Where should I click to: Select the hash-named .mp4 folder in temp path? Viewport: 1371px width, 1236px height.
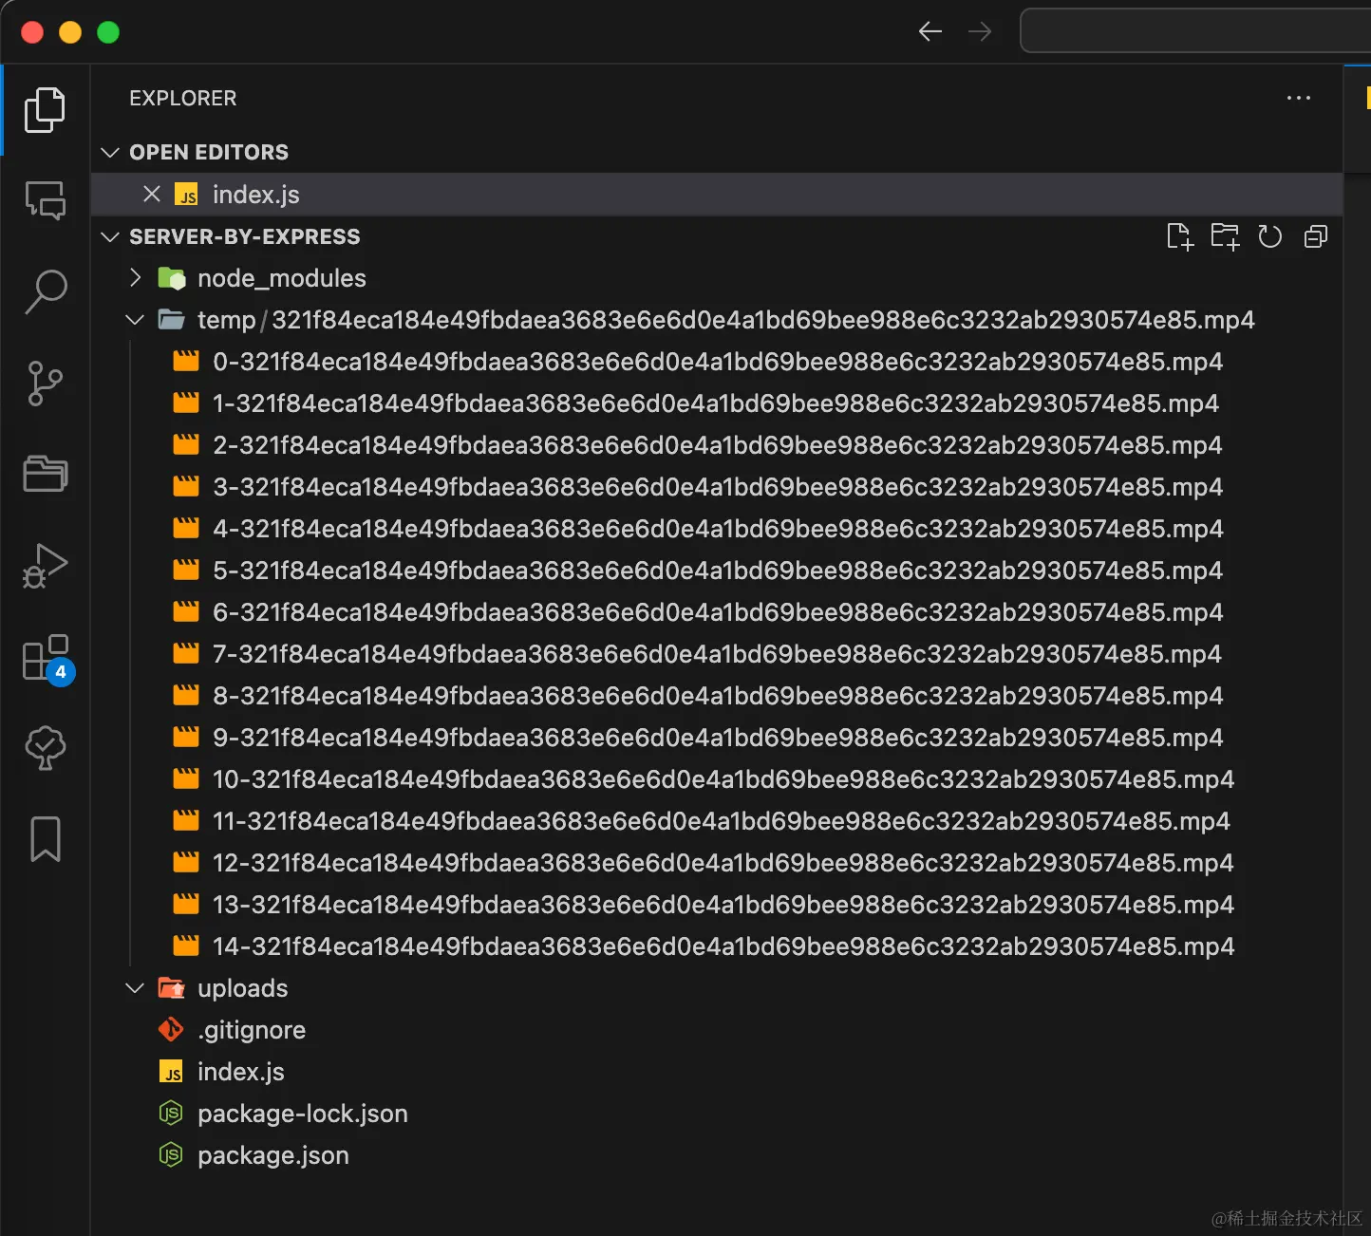coord(763,320)
